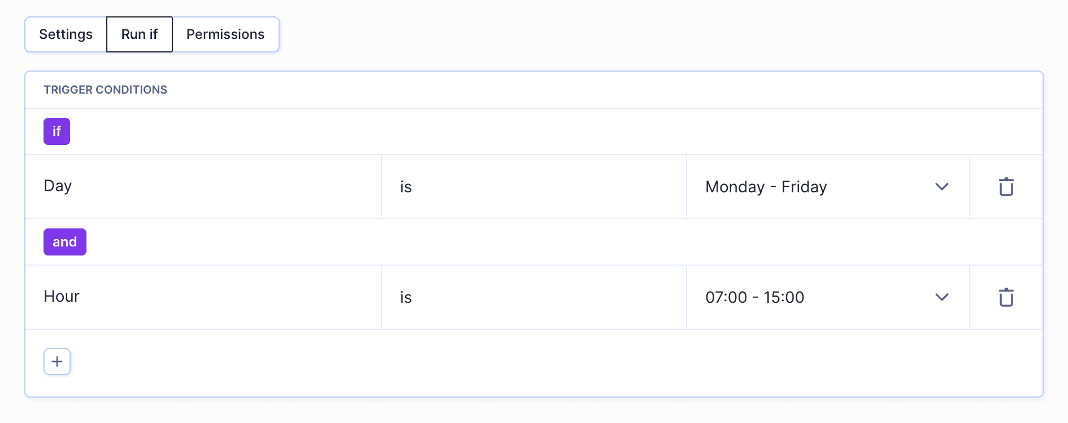1068x423 pixels.
Task: Click the purple "if" badge
Action: coord(57,131)
